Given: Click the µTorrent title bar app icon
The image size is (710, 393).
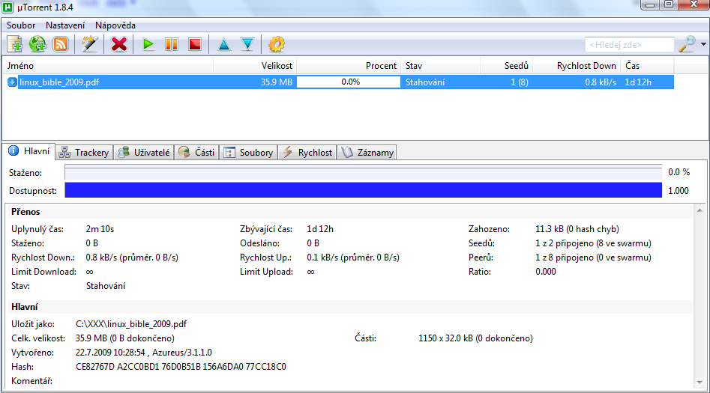Looking at the screenshot, I should tap(7, 7).
